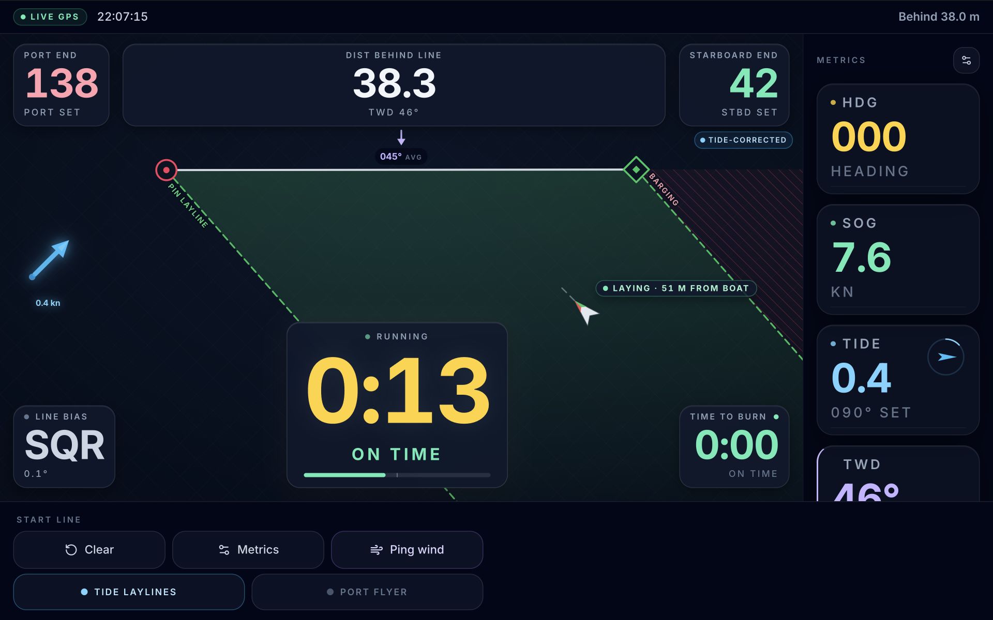Click the wind icon in Ping wind
Viewport: 993px width, 620px height.
click(x=377, y=550)
